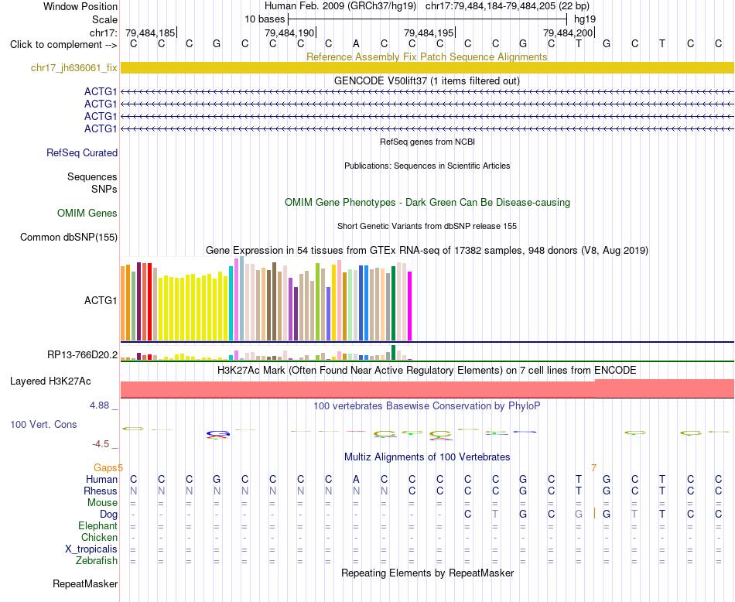Click the 79,484,185 position label
Screen dimensions: 735x602
click(150, 32)
